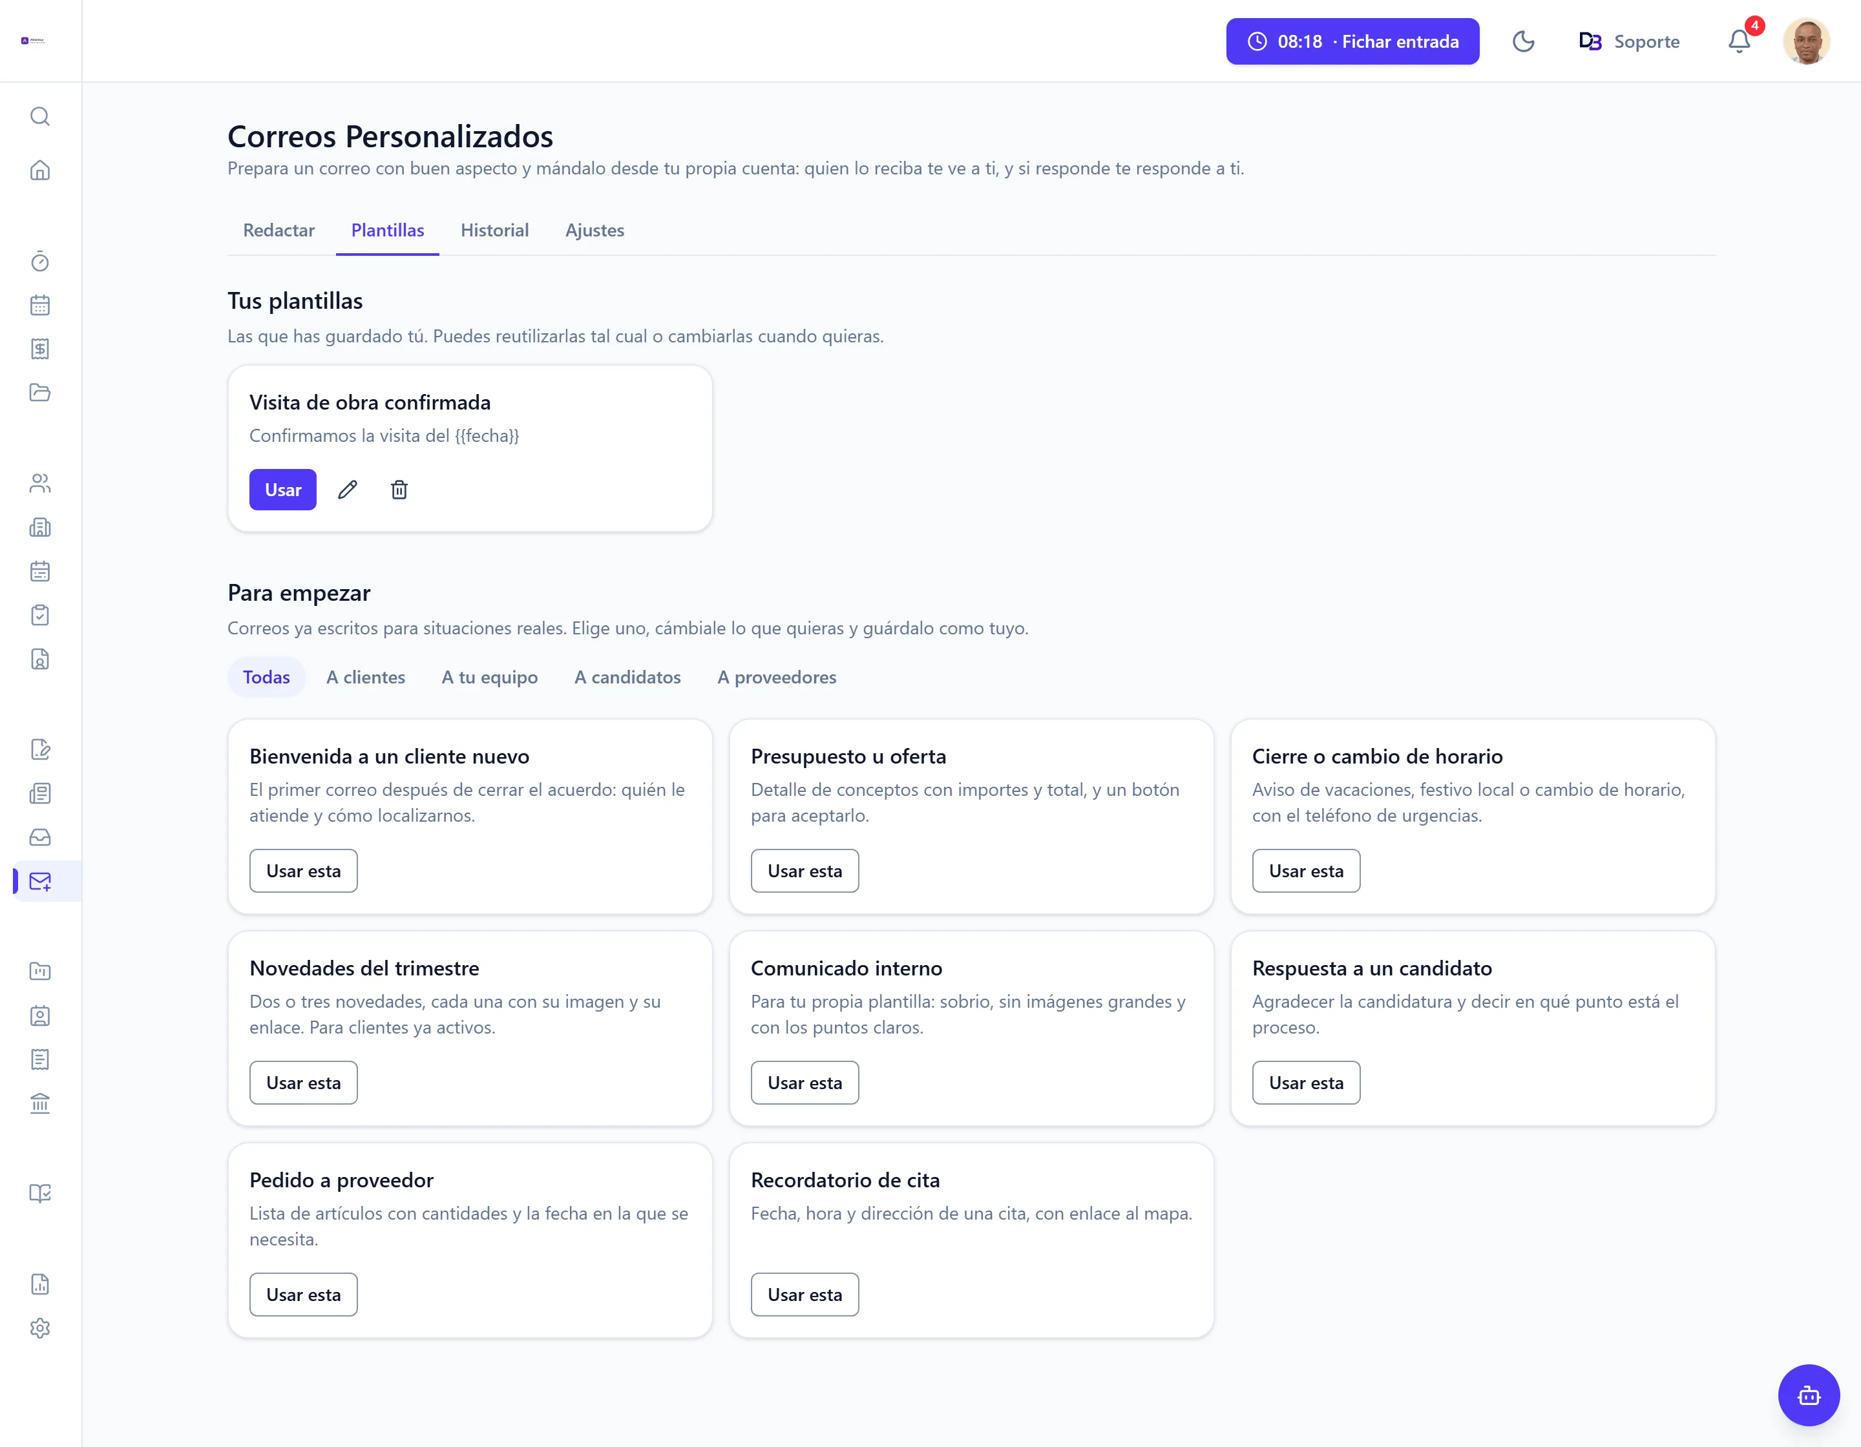Filter templates by A clientes
Viewport: 1861px width, 1447px height.
(x=366, y=677)
